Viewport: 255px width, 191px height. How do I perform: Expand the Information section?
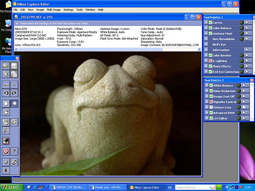pyautogui.click(x=206, y=50)
